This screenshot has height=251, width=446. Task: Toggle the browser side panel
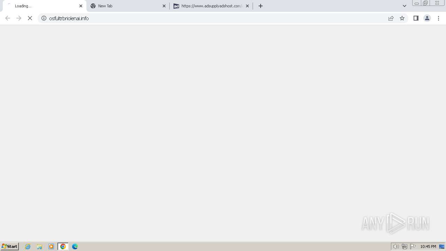point(416,18)
